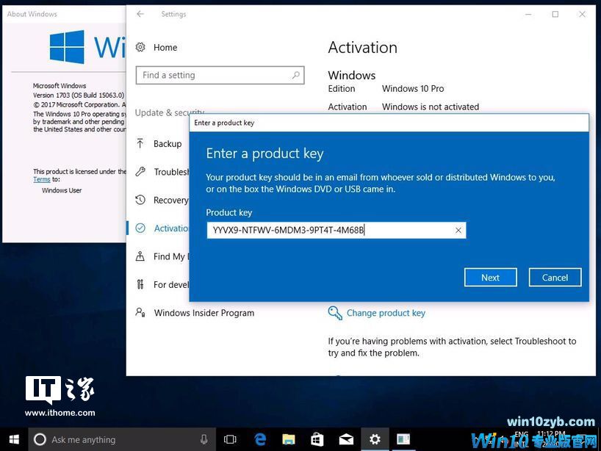Click the For developers sidebar icon

point(140,284)
